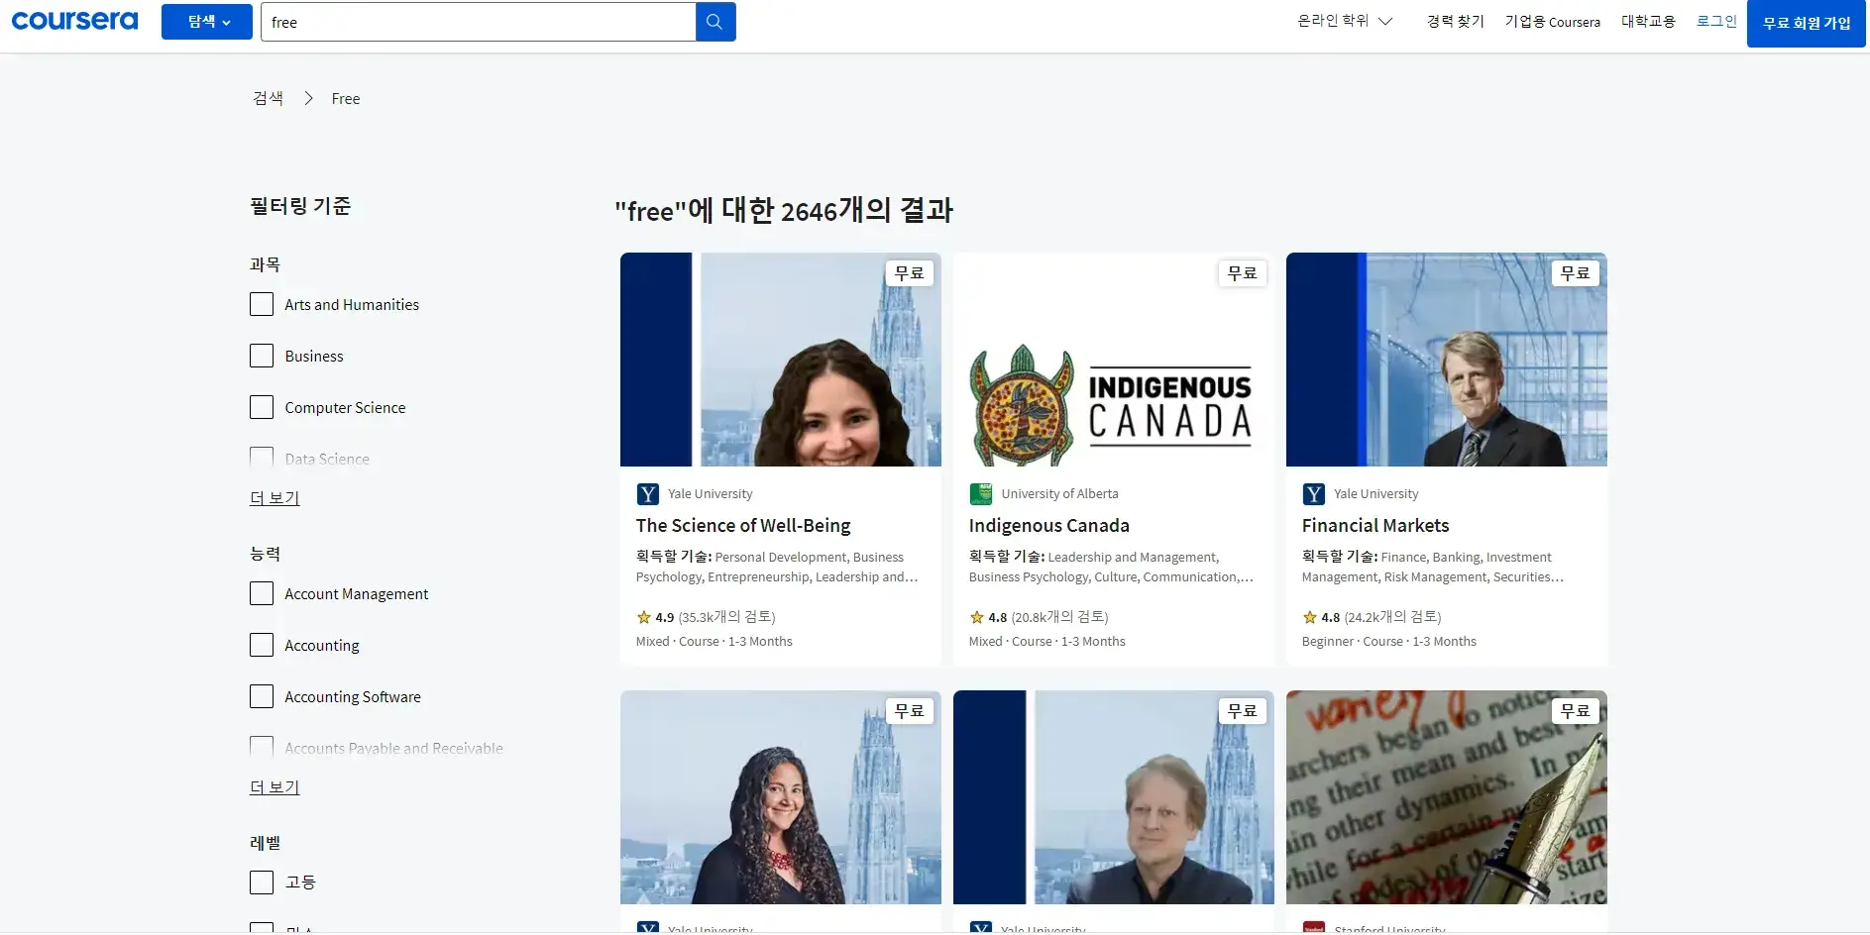This screenshot has height=935, width=1870.
Task: Open 기업용 Coursera link
Action: pyautogui.click(x=1552, y=22)
